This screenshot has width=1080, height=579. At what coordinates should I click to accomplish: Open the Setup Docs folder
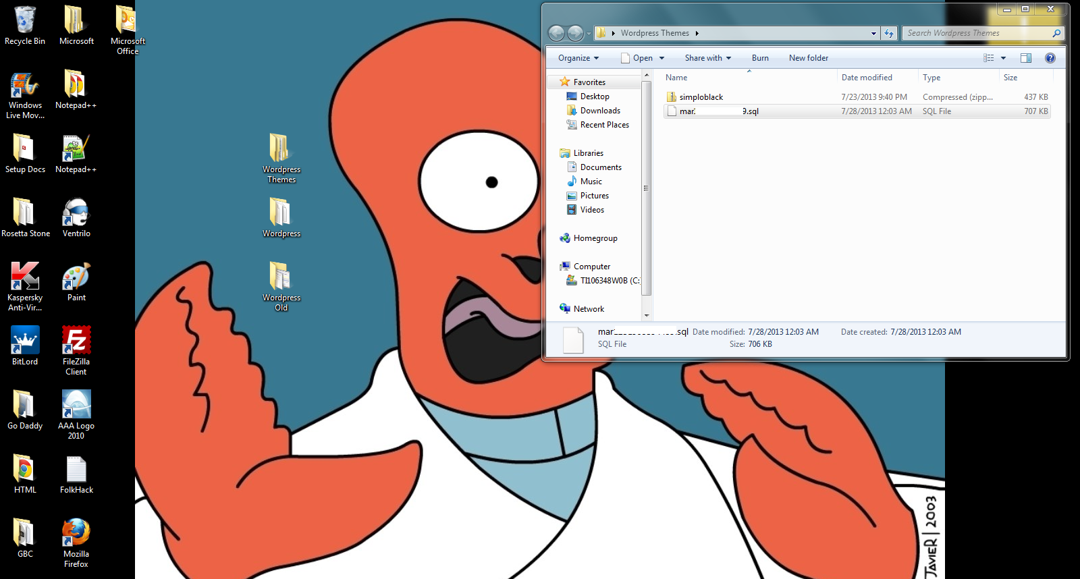pyautogui.click(x=25, y=154)
